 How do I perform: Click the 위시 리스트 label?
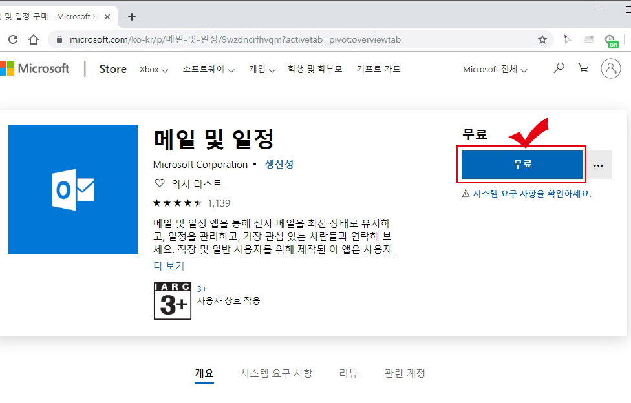pos(197,184)
